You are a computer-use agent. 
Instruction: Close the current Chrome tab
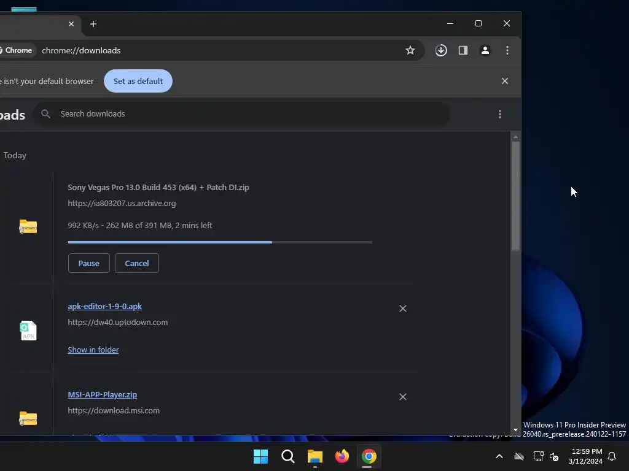tap(71, 24)
